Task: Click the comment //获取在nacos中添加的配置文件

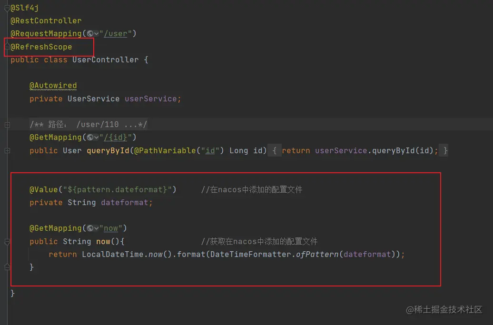Action: point(259,241)
